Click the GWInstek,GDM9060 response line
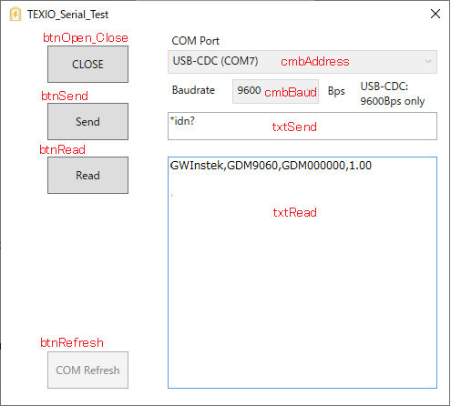The image size is (451, 406). click(271, 166)
